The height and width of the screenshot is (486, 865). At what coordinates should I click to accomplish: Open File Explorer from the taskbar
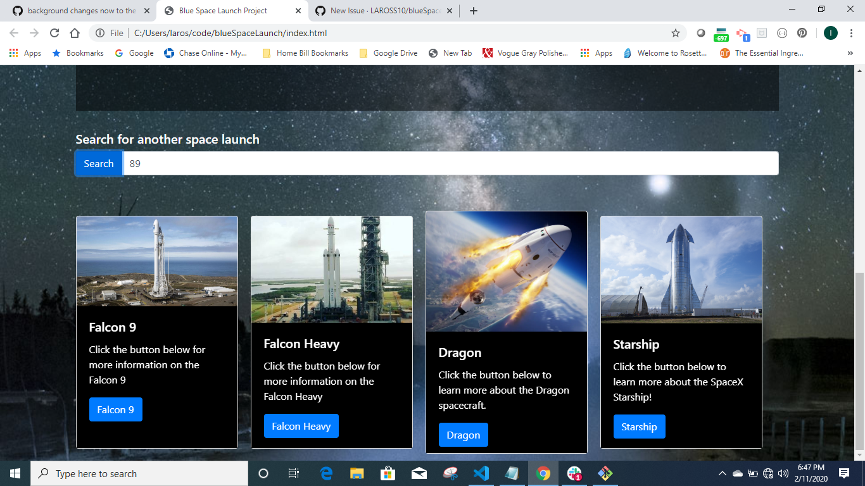pyautogui.click(x=357, y=473)
